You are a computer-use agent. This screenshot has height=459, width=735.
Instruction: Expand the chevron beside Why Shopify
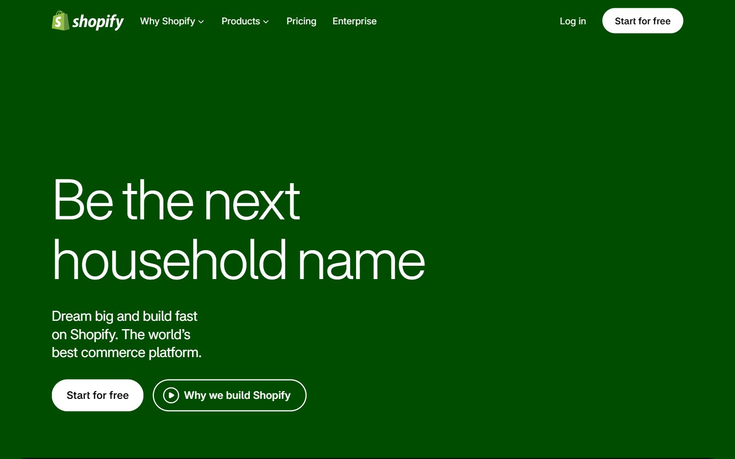coord(201,22)
